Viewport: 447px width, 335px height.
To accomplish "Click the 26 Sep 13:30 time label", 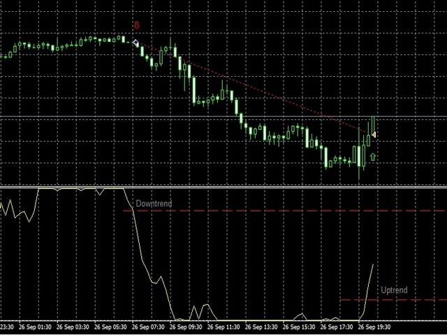I will pos(261,327).
